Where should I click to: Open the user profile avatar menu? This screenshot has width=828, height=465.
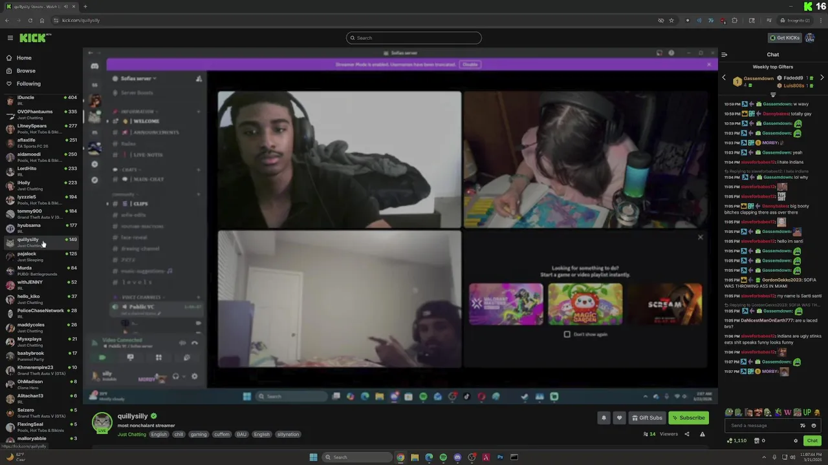point(810,37)
